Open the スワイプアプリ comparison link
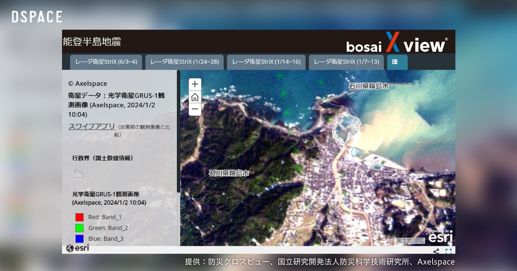 91,126
